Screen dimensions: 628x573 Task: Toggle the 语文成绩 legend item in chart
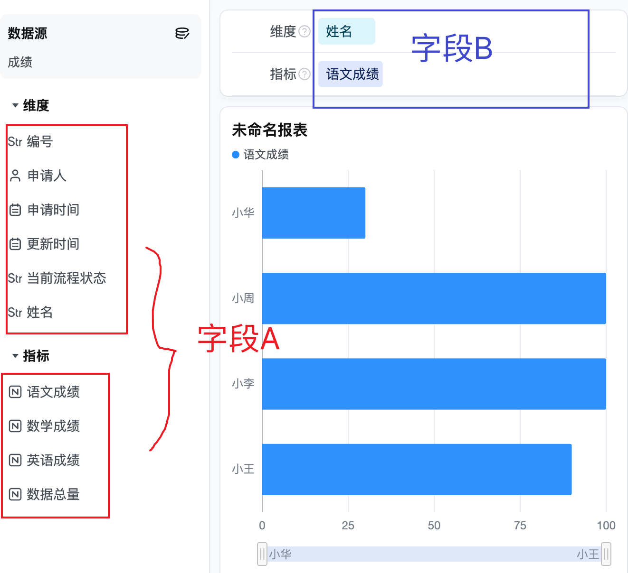click(x=260, y=155)
